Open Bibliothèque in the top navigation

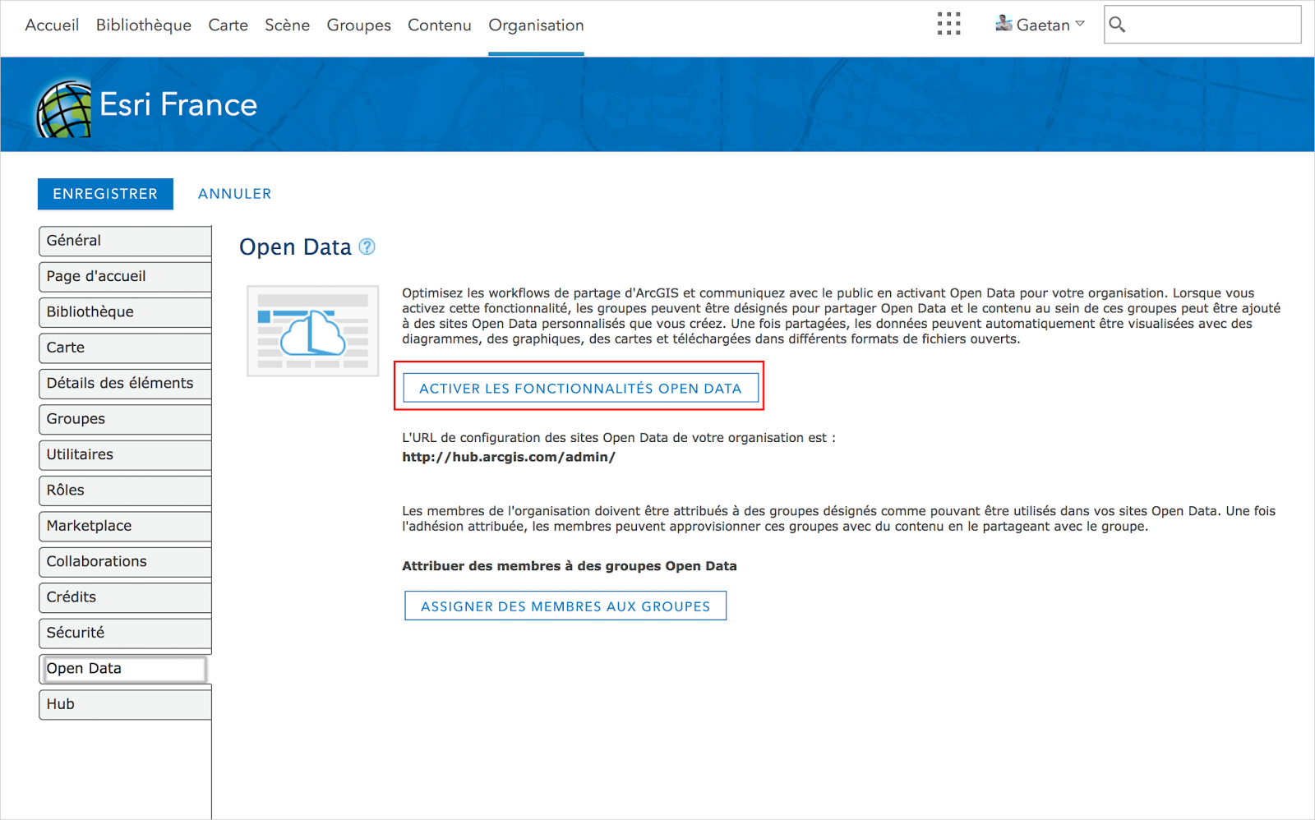coord(144,25)
